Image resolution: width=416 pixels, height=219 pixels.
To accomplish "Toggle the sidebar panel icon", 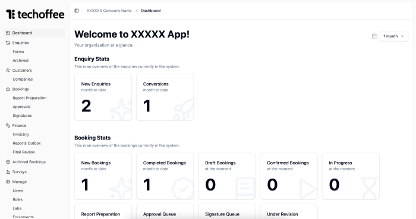I will point(77,11).
